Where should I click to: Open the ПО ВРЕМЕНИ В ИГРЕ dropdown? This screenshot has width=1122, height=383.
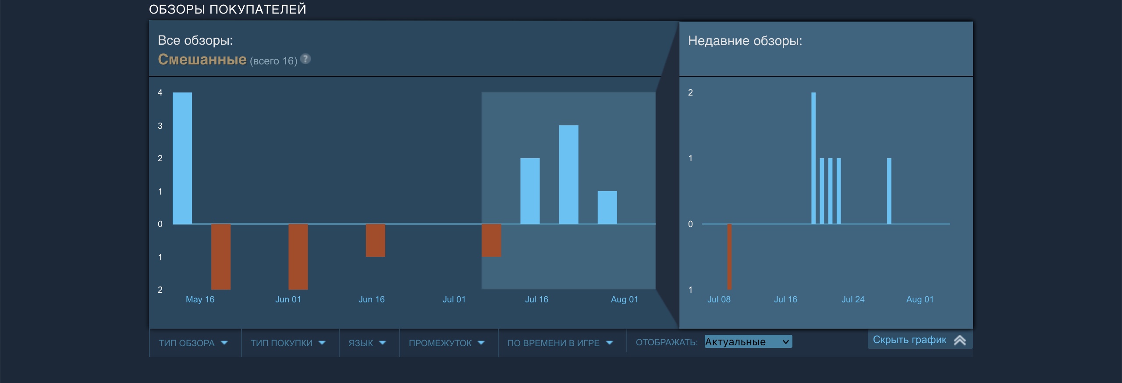[x=561, y=343]
